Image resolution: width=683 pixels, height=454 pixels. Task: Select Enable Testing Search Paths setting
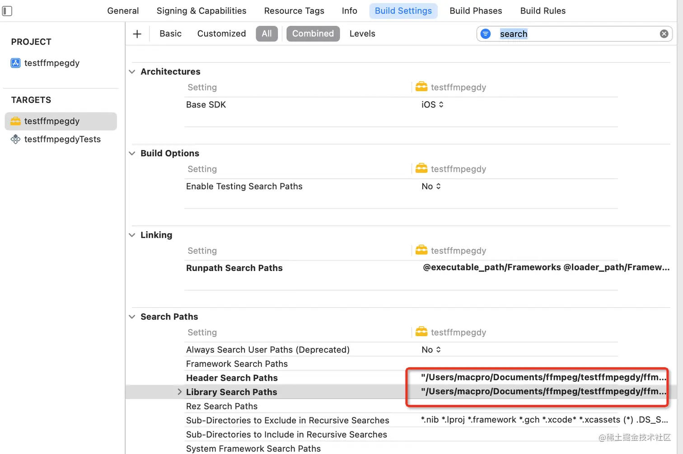244,187
